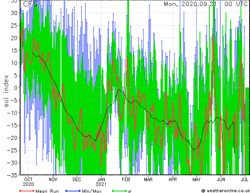
Task: Select the 25 y-axis tick label
Action: (x=14, y=26)
